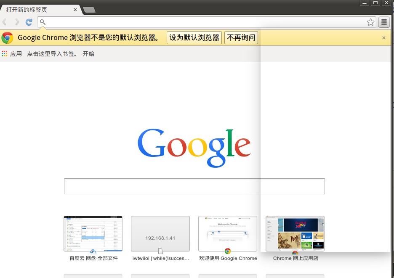
Task: Click the Chrome favicon under the welcome thumbnail
Action: (x=228, y=251)
